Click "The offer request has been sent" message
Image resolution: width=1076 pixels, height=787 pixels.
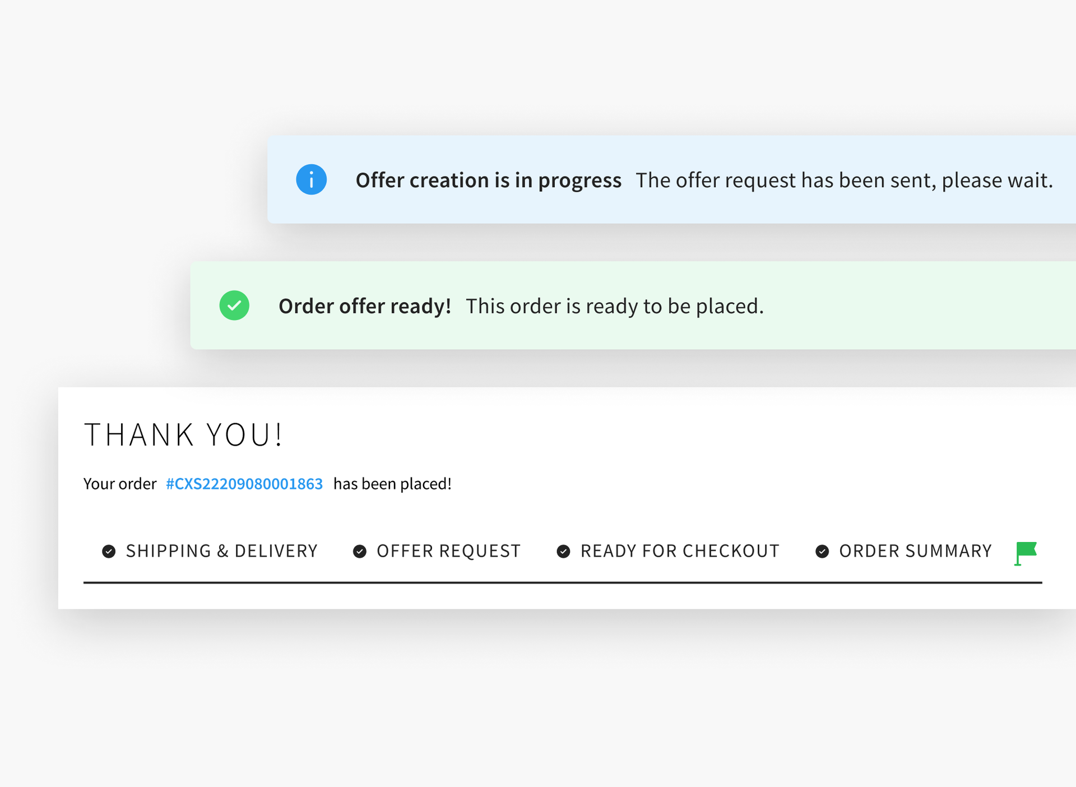point(844,180)
